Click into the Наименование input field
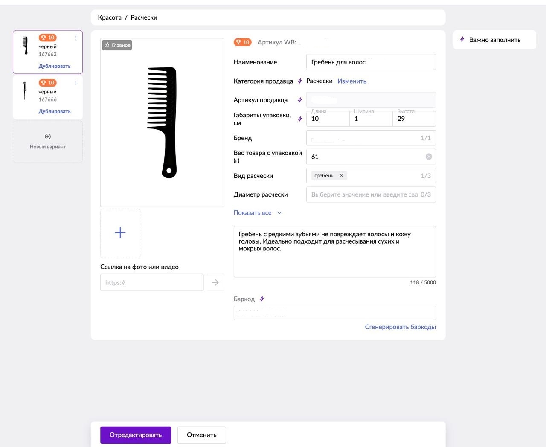 tap(371, 62)
